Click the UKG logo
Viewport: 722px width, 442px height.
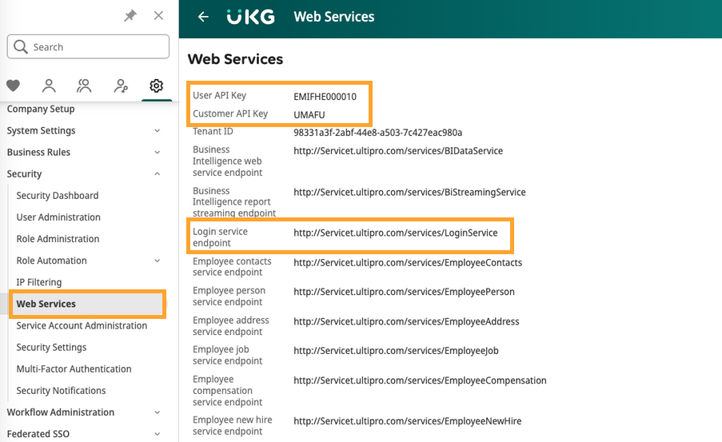coord(251,17)
